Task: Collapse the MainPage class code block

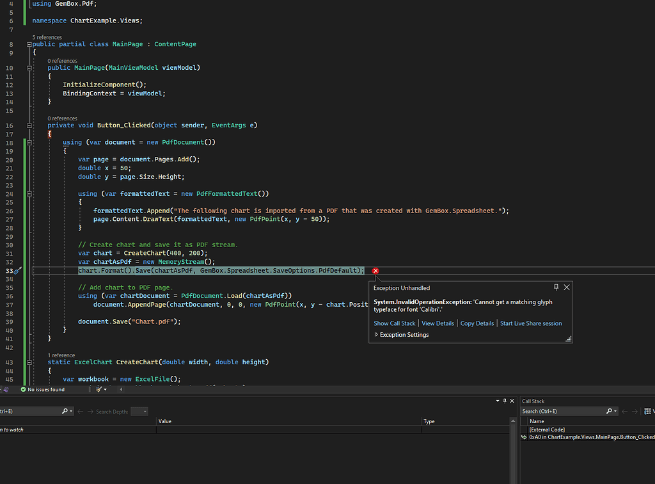Action: [29, 44]
